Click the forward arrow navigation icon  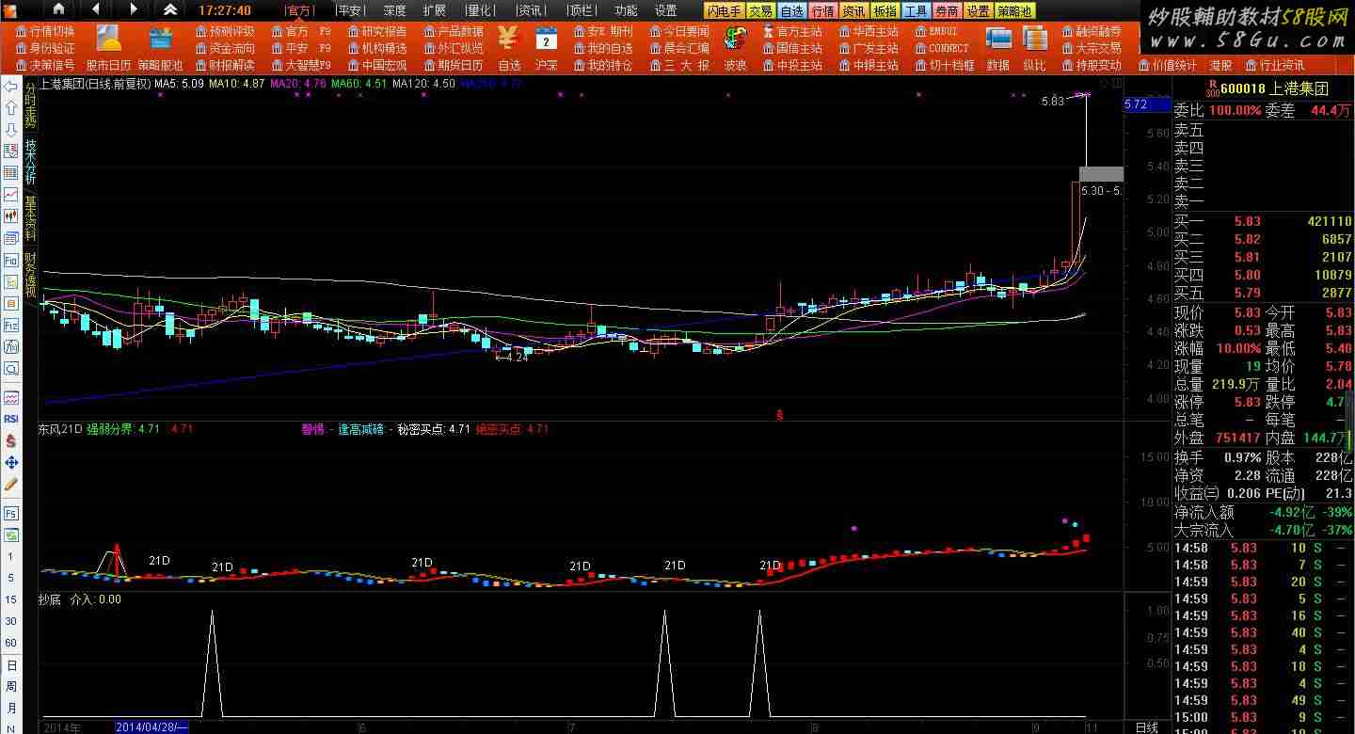click(133, 9)
